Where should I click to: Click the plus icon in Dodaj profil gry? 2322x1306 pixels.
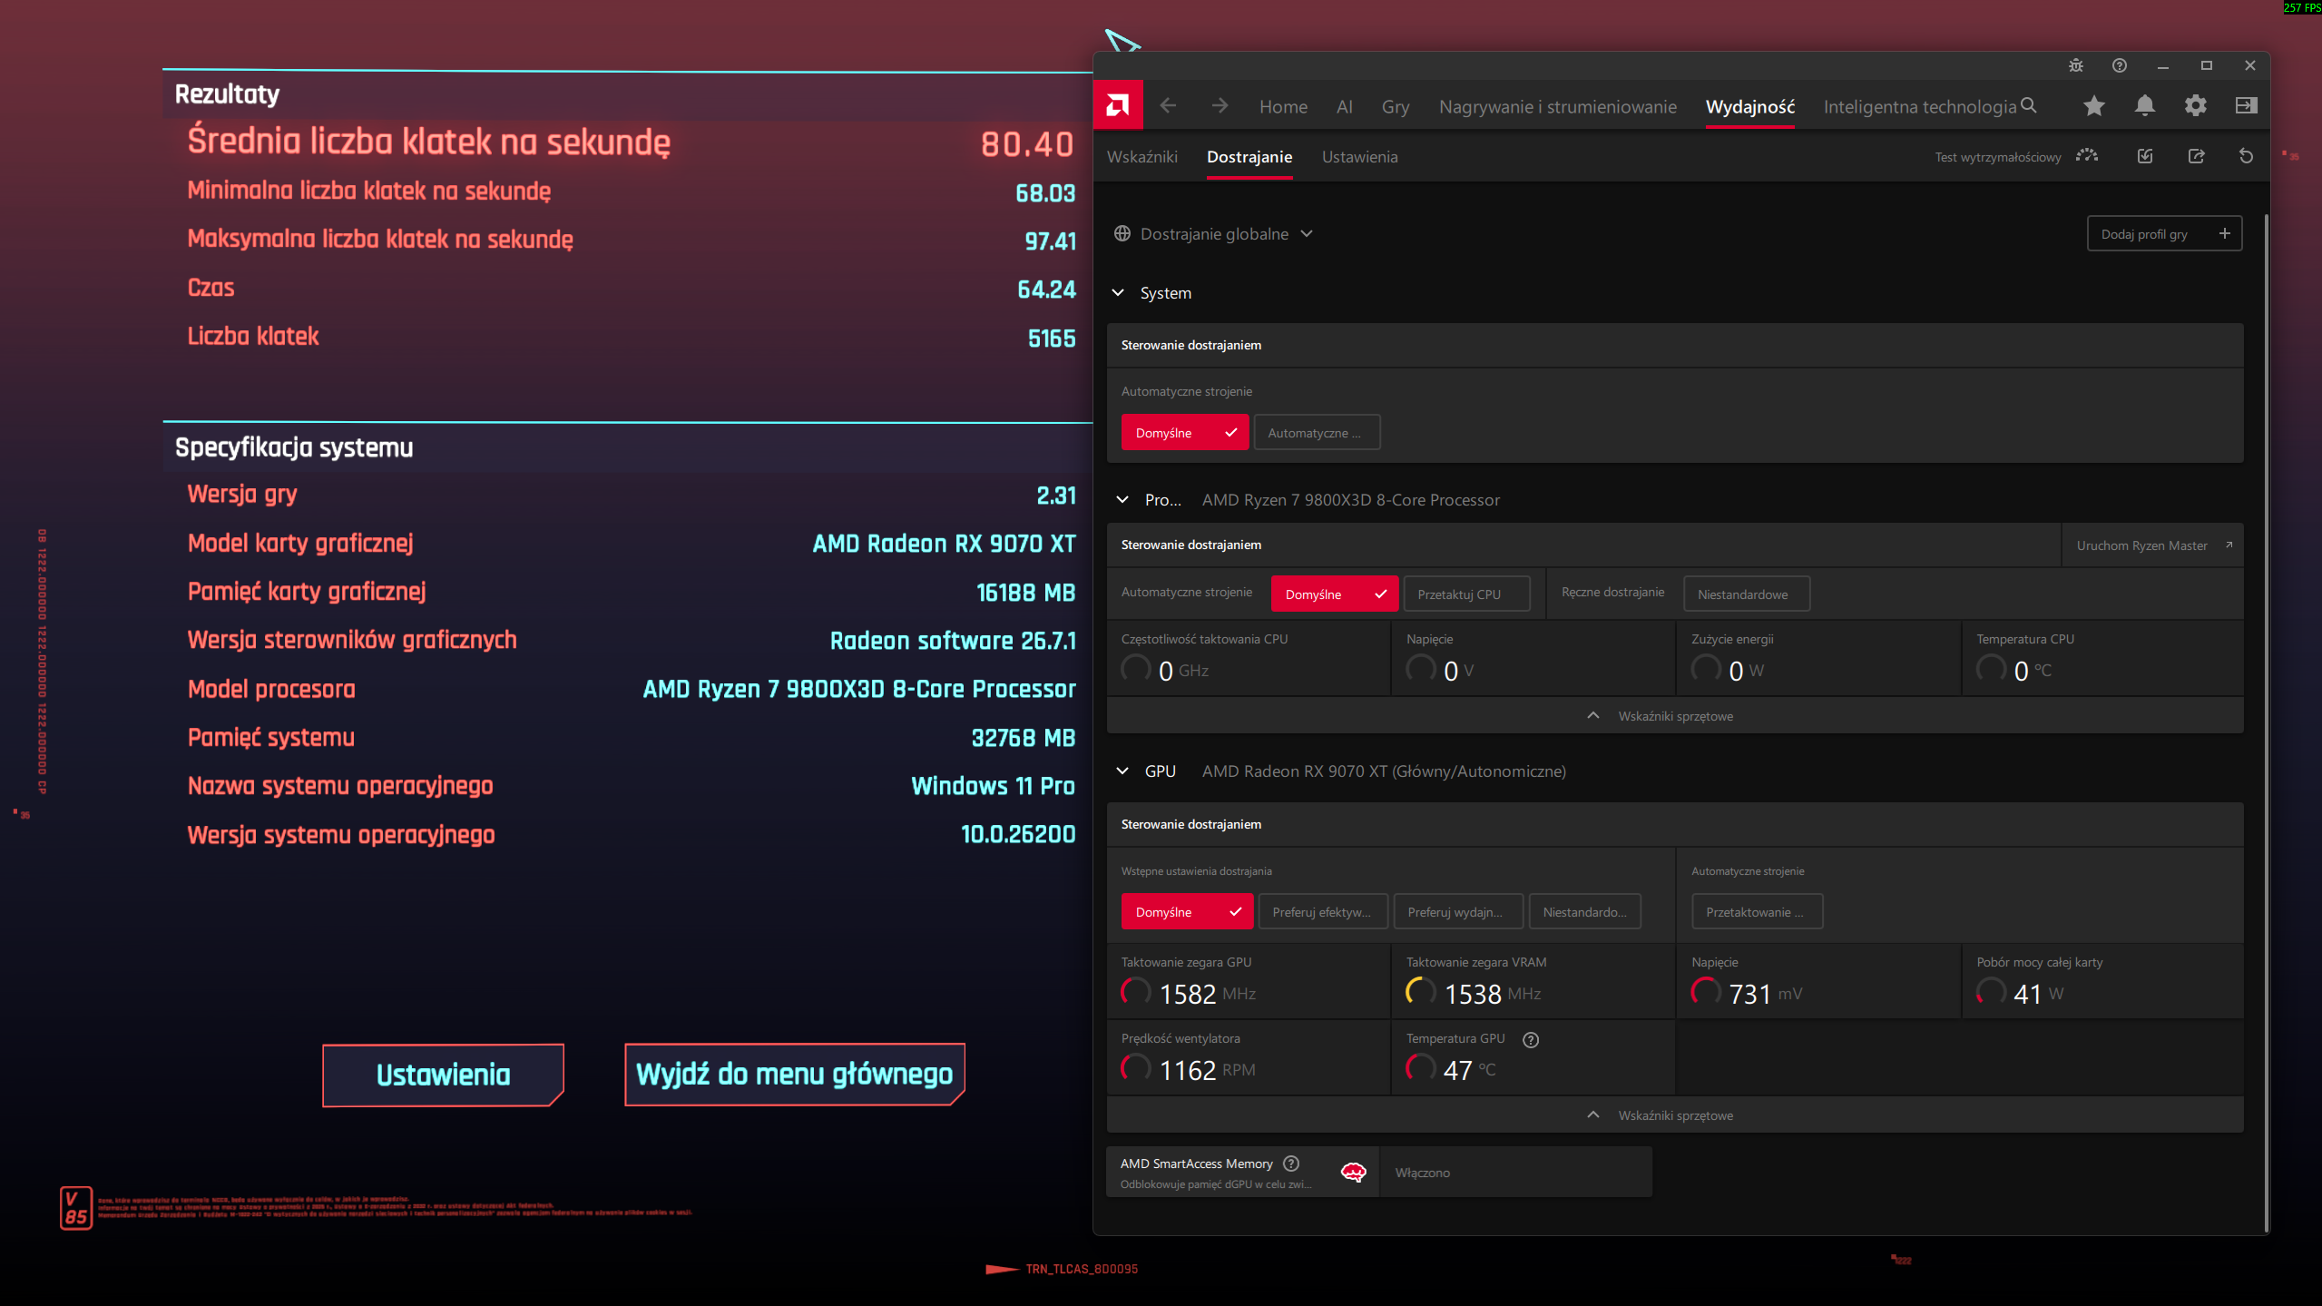2224,233
